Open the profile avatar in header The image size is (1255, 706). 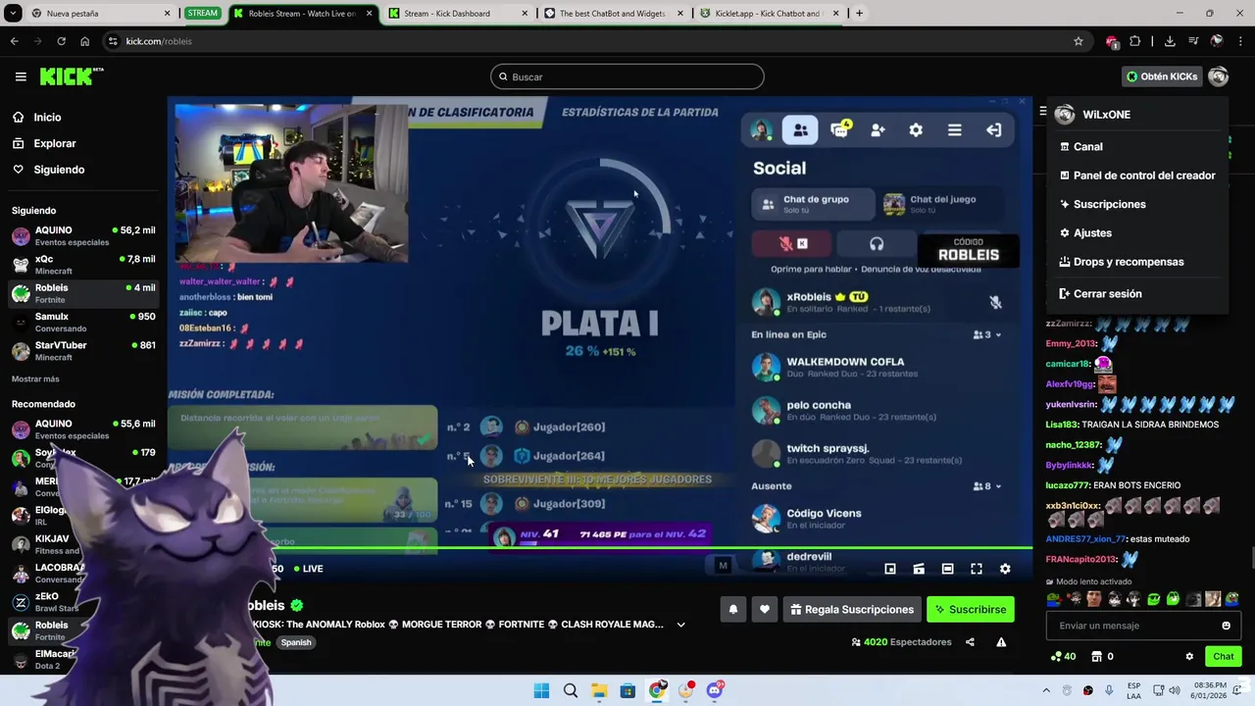(1218, 76)
